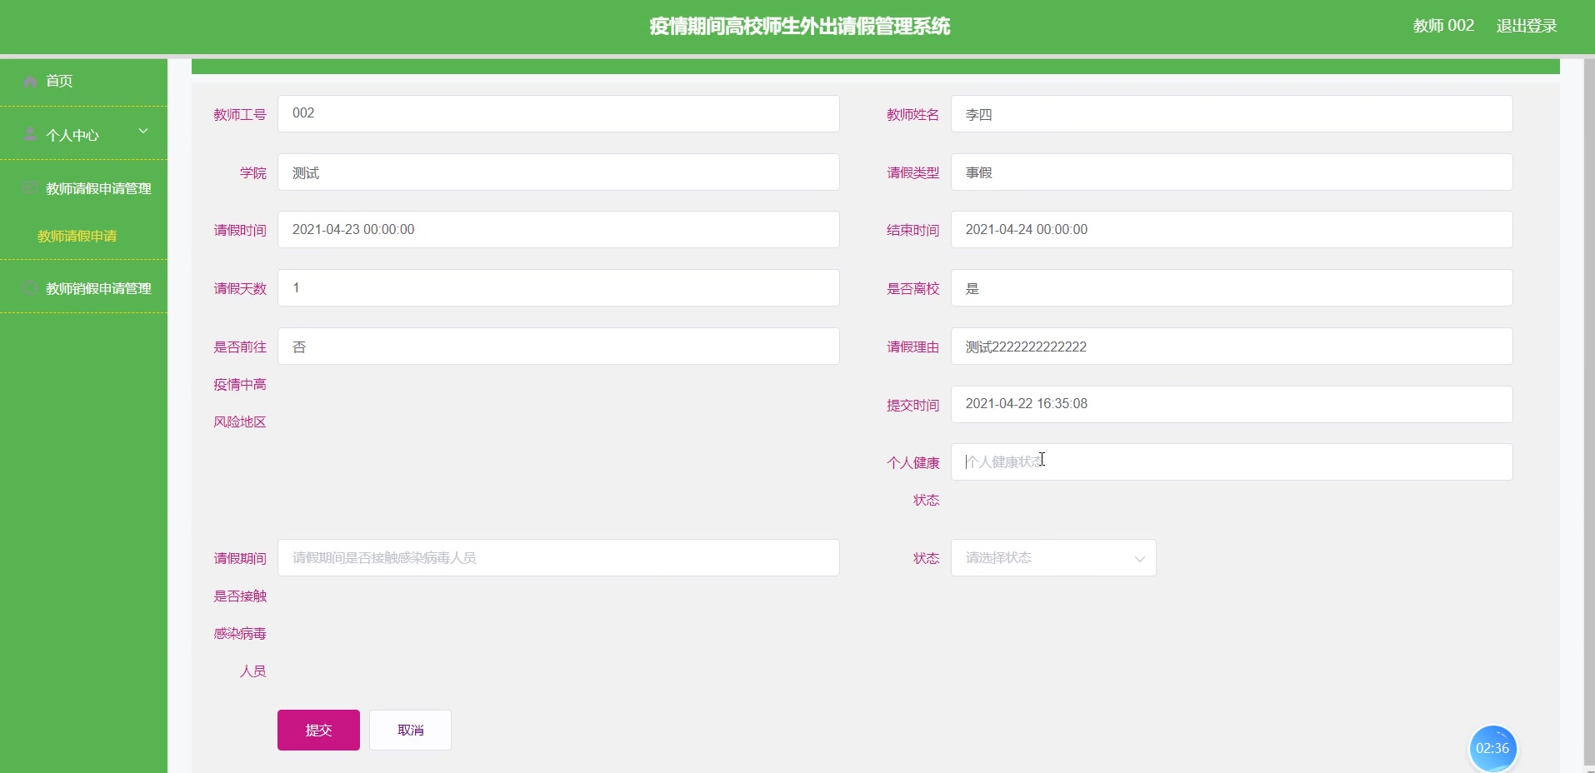
Task: Open the 请选择状态 dropdown
Action: [1053, 558]
